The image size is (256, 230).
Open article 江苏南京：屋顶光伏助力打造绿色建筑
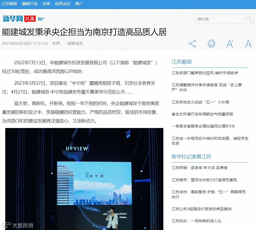(204, 180)
